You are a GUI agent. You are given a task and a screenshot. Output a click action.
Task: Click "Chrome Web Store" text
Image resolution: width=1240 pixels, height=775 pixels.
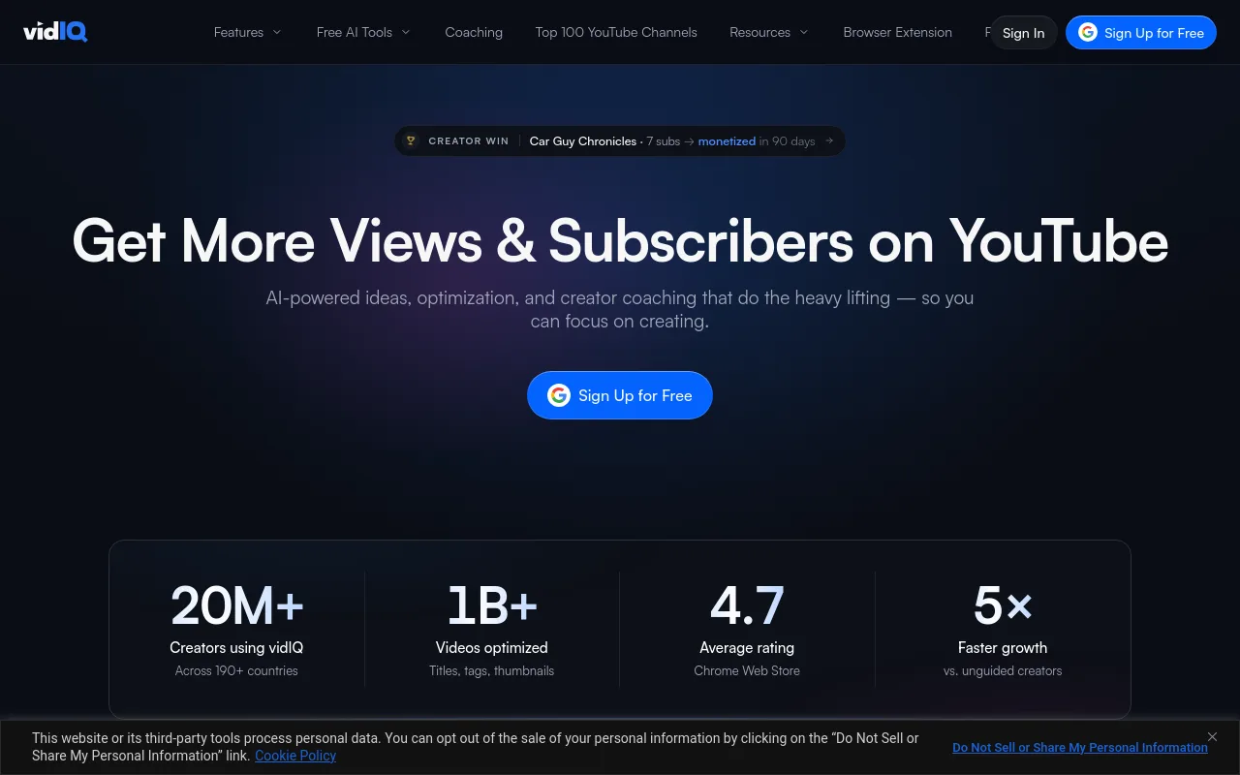(747, 670)
